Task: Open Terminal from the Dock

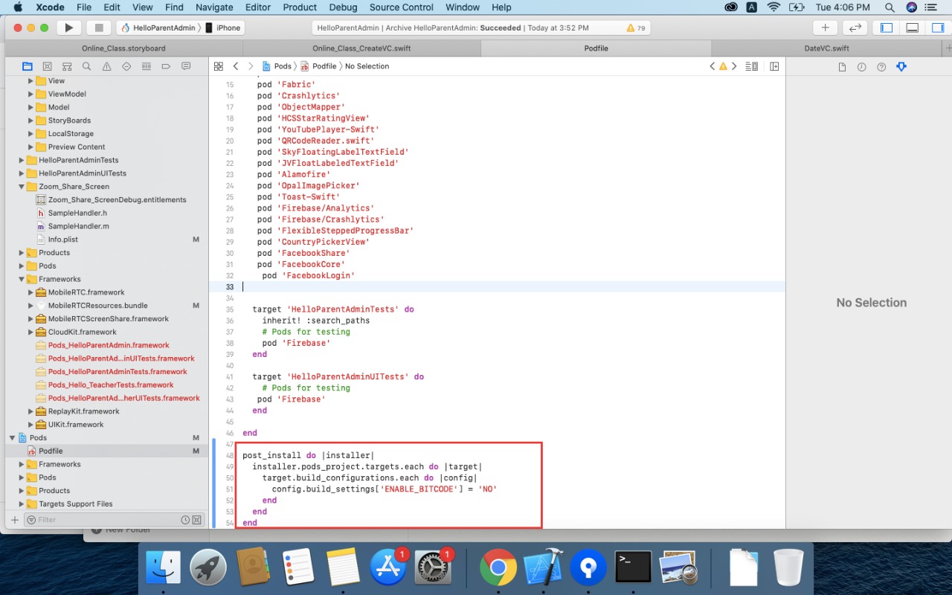Action: tap(634, 568)
